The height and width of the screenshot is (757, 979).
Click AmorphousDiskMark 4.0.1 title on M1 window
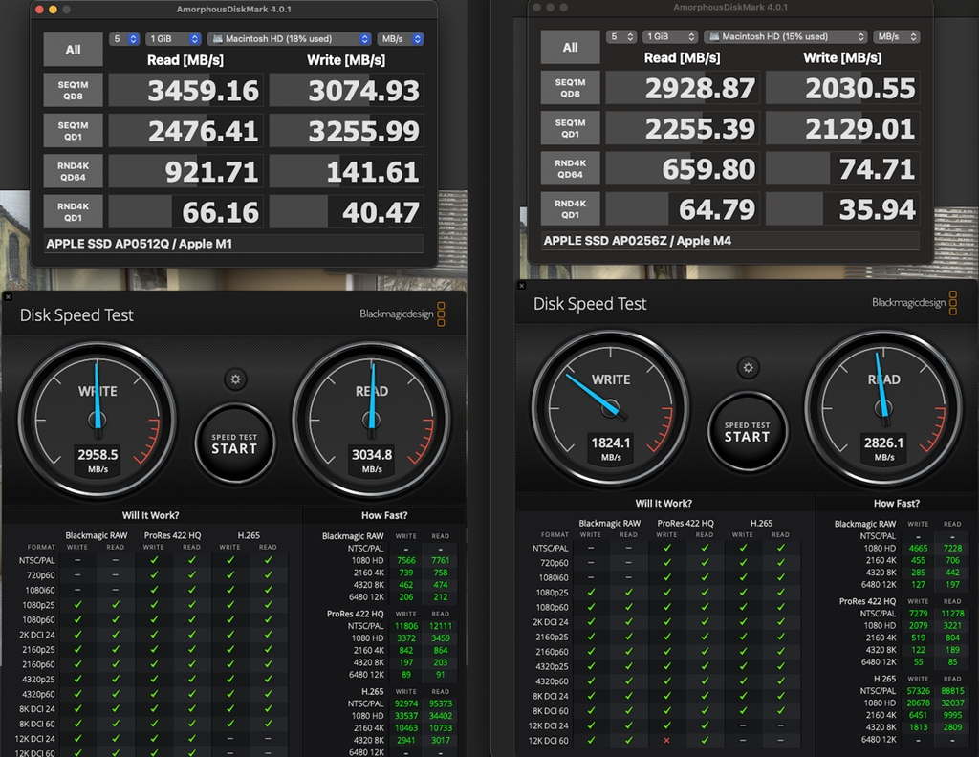(x=234, y=10)
